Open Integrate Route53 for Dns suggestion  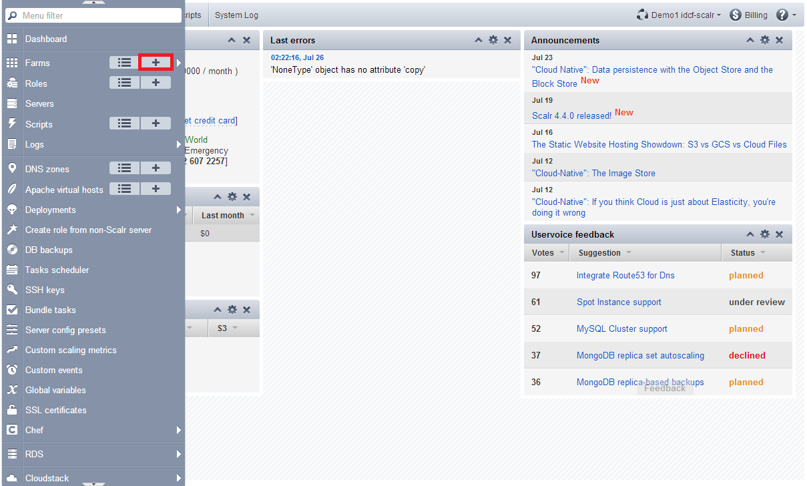625,275
